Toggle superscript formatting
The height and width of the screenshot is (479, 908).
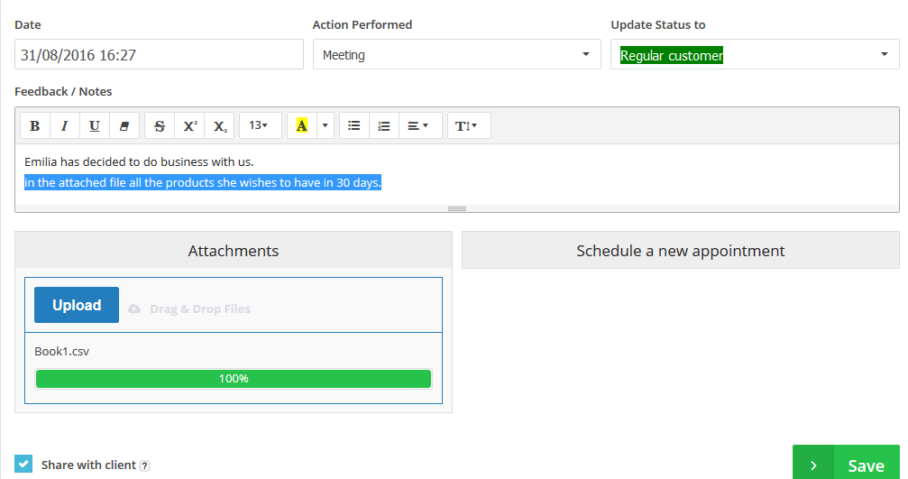189,125
